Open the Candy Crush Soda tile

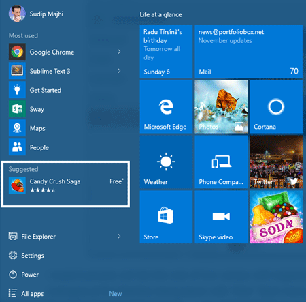276,217
